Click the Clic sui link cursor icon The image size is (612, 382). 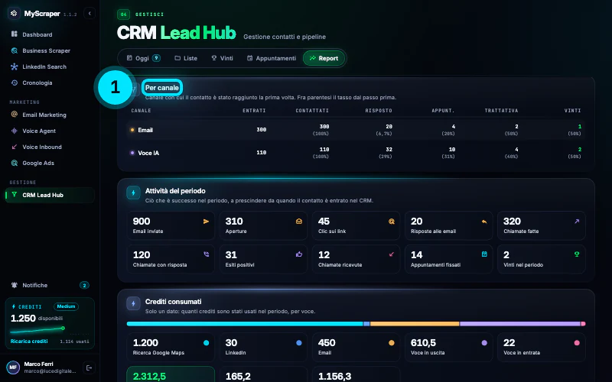point(392,222)
